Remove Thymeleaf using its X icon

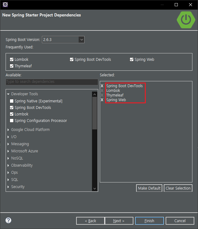(102, 95)
